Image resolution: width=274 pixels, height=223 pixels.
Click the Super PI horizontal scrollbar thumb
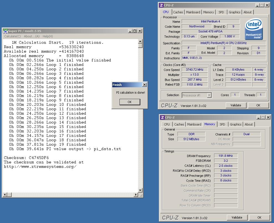pyautogui.click(x=9, y=194)
